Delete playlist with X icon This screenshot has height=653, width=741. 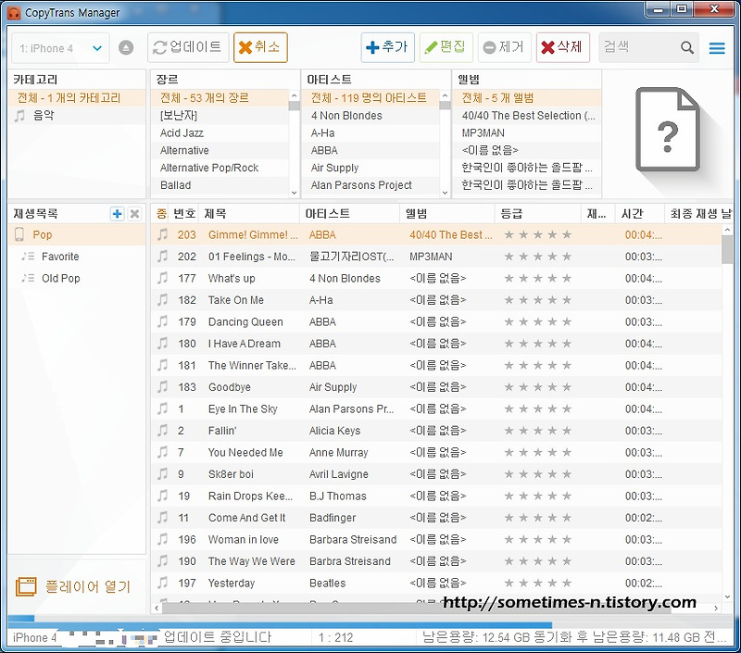134,214
